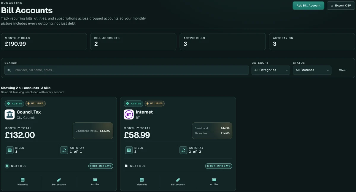Image resolution: width=356 pixels, height=192 pixels.
Task: Click the 9 Oct in 2 days badge
Action: tap(101, 166)
